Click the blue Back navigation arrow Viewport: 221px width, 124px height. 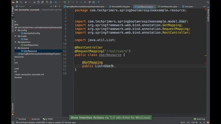point(56,2)
